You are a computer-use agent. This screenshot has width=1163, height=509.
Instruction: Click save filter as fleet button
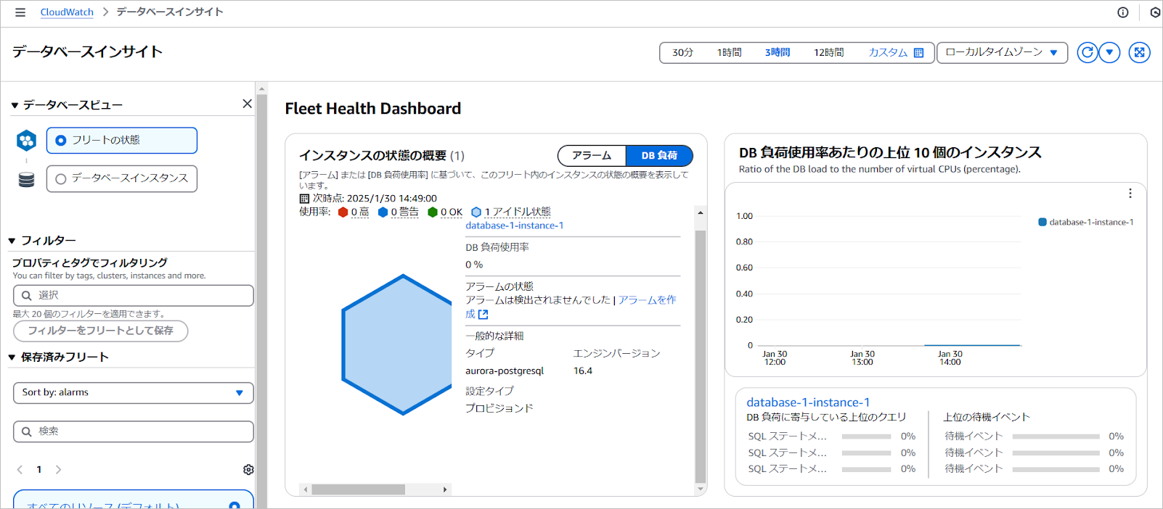pyautogui.click(x=100, y=331)
